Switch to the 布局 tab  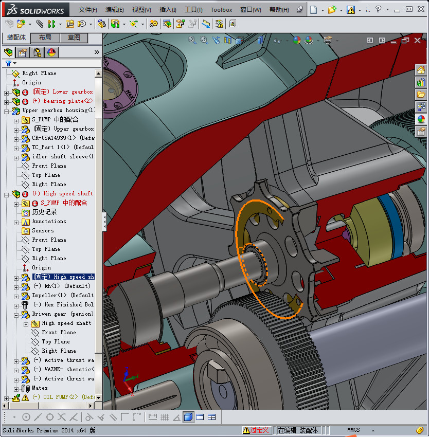pyautogui.click(x=45, y=38)
